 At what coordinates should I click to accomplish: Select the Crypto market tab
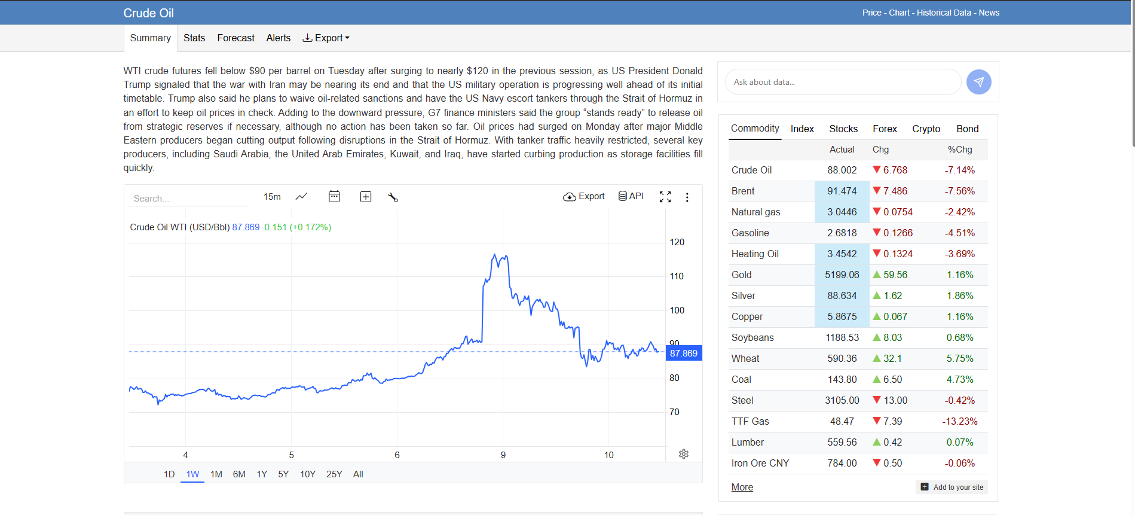[x=926, y=129]
